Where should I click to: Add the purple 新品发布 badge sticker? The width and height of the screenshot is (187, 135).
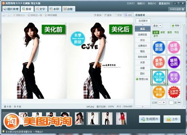coord(174,77)
